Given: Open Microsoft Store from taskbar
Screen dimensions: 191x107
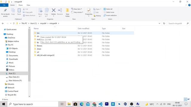Looking at the screenshot, I should (x=75, y=104).
